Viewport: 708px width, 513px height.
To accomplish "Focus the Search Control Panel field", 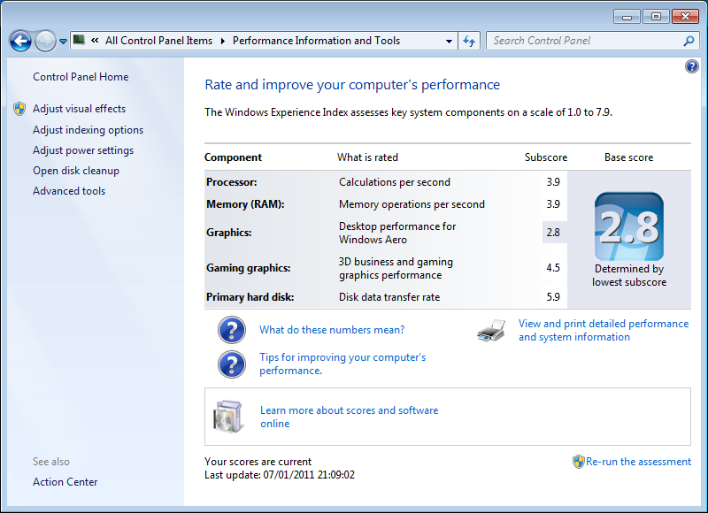I will (x=592, y=41).
